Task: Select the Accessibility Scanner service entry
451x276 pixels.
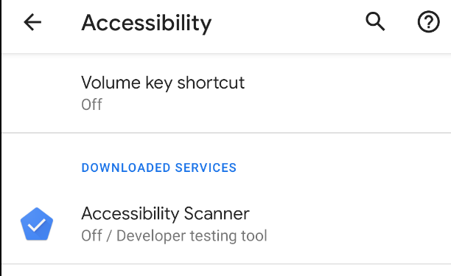Action: point(226,224)
